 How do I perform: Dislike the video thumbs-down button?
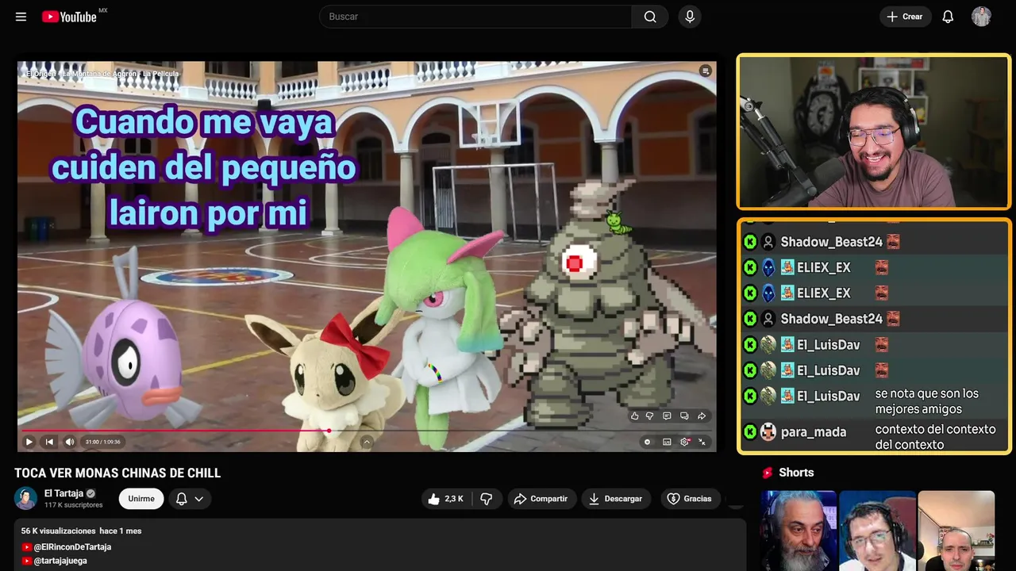tap(487, 499)
